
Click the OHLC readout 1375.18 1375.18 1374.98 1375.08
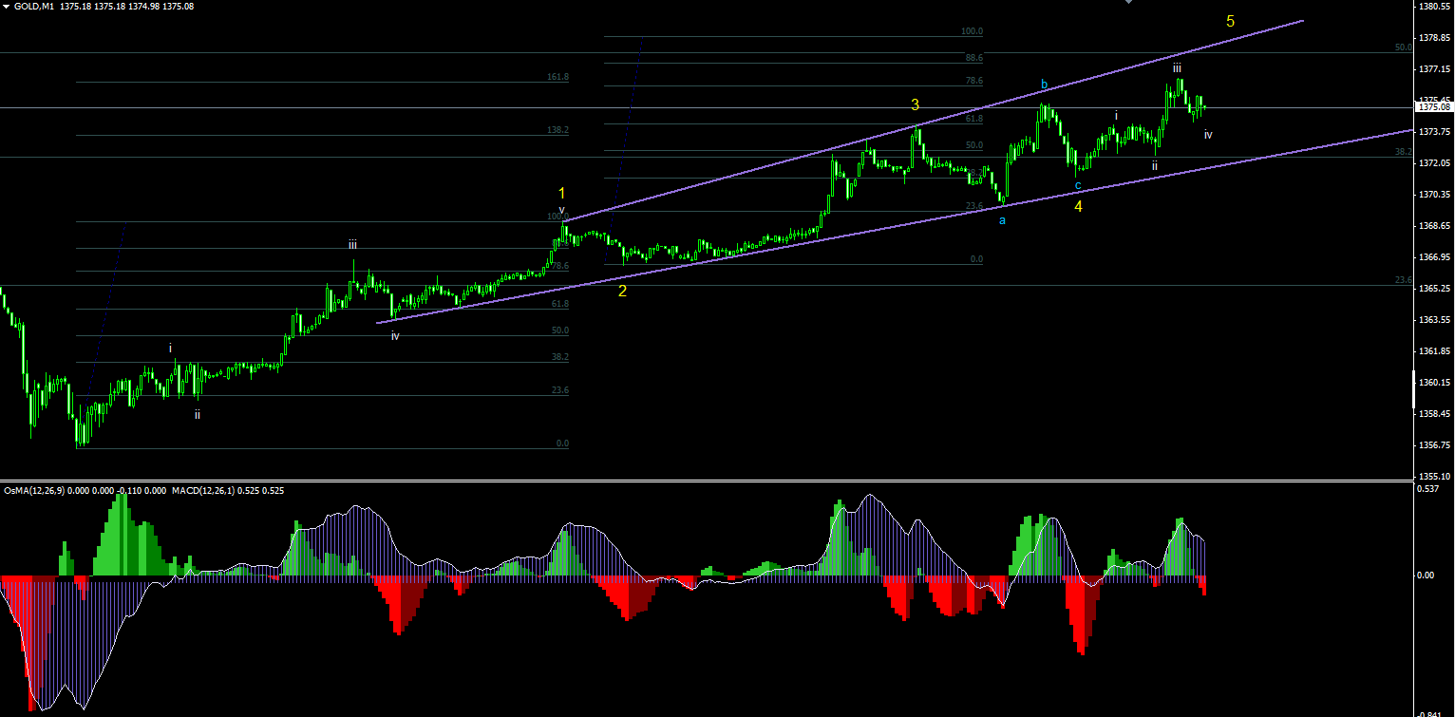coord(126,6)
